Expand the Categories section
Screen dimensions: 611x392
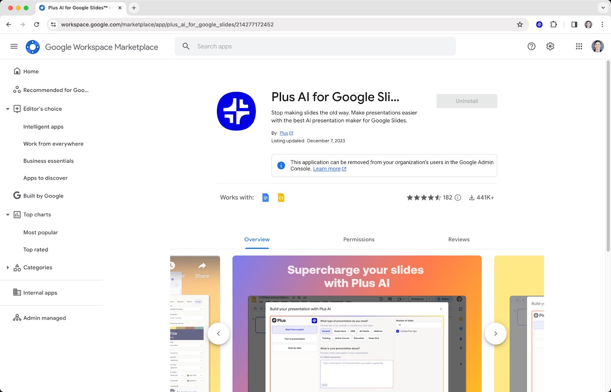pos(8,268)
